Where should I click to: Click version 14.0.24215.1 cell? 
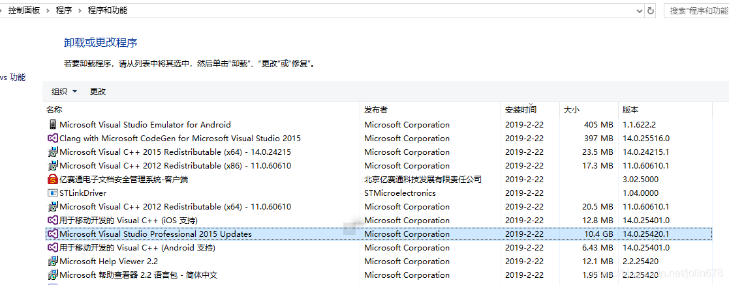coord(645,152)
